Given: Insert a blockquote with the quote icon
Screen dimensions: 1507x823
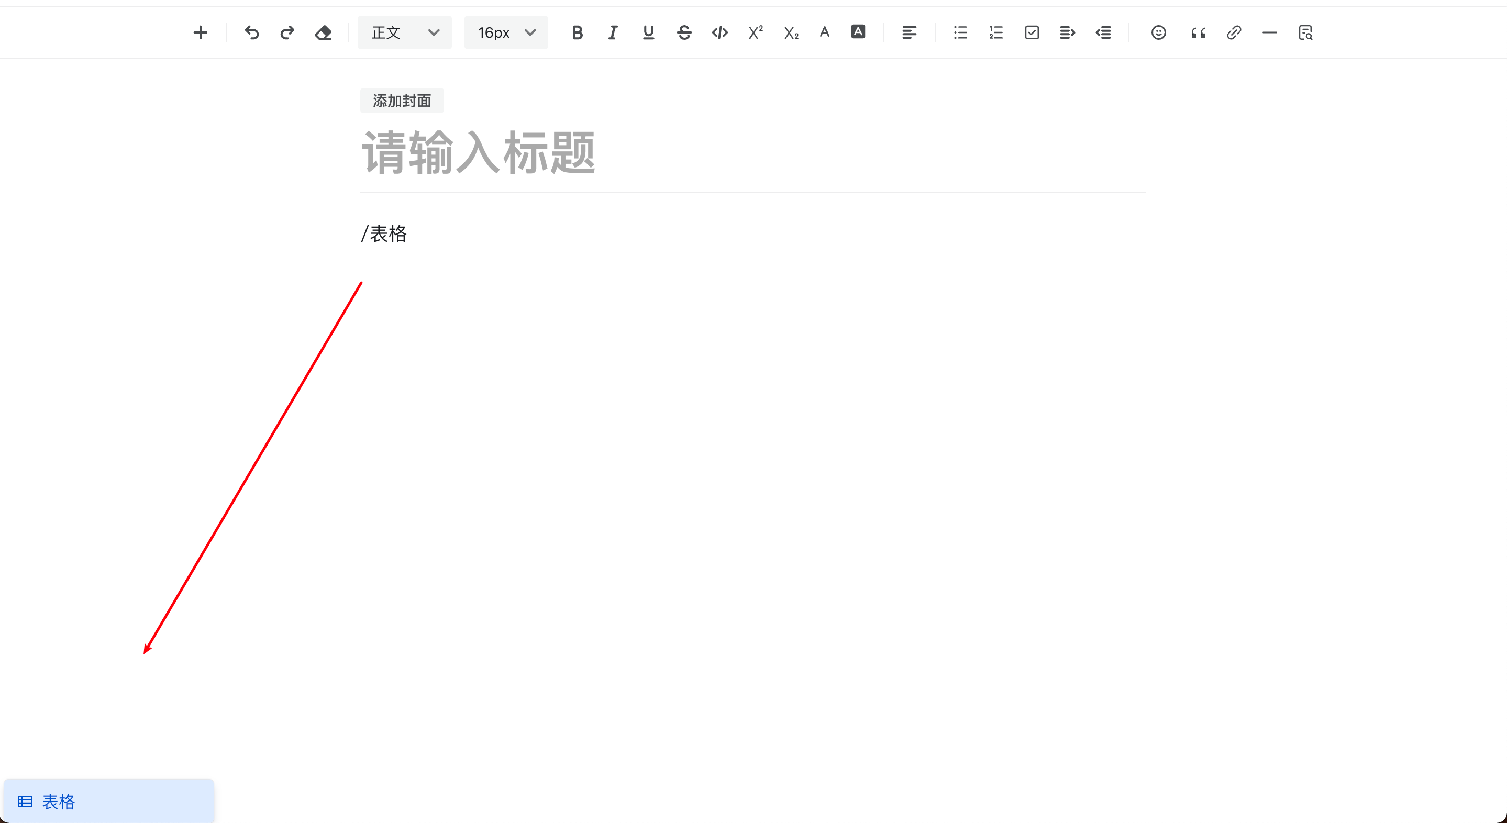Looking at the screenshot, I should pyautogui.click(x=1197, y=32).
